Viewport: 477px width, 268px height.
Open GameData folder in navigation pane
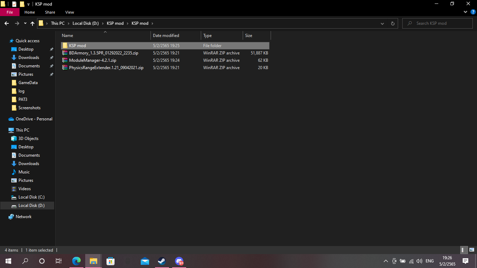(x=28, y=83)
